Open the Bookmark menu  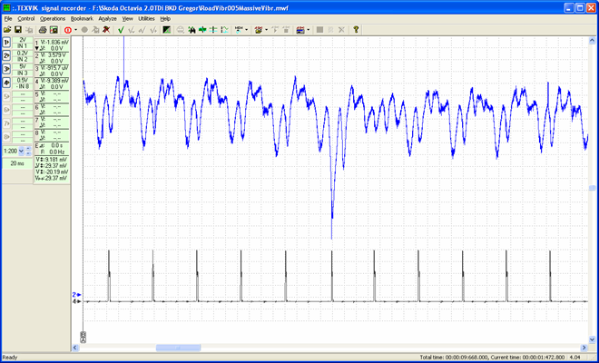82,18
